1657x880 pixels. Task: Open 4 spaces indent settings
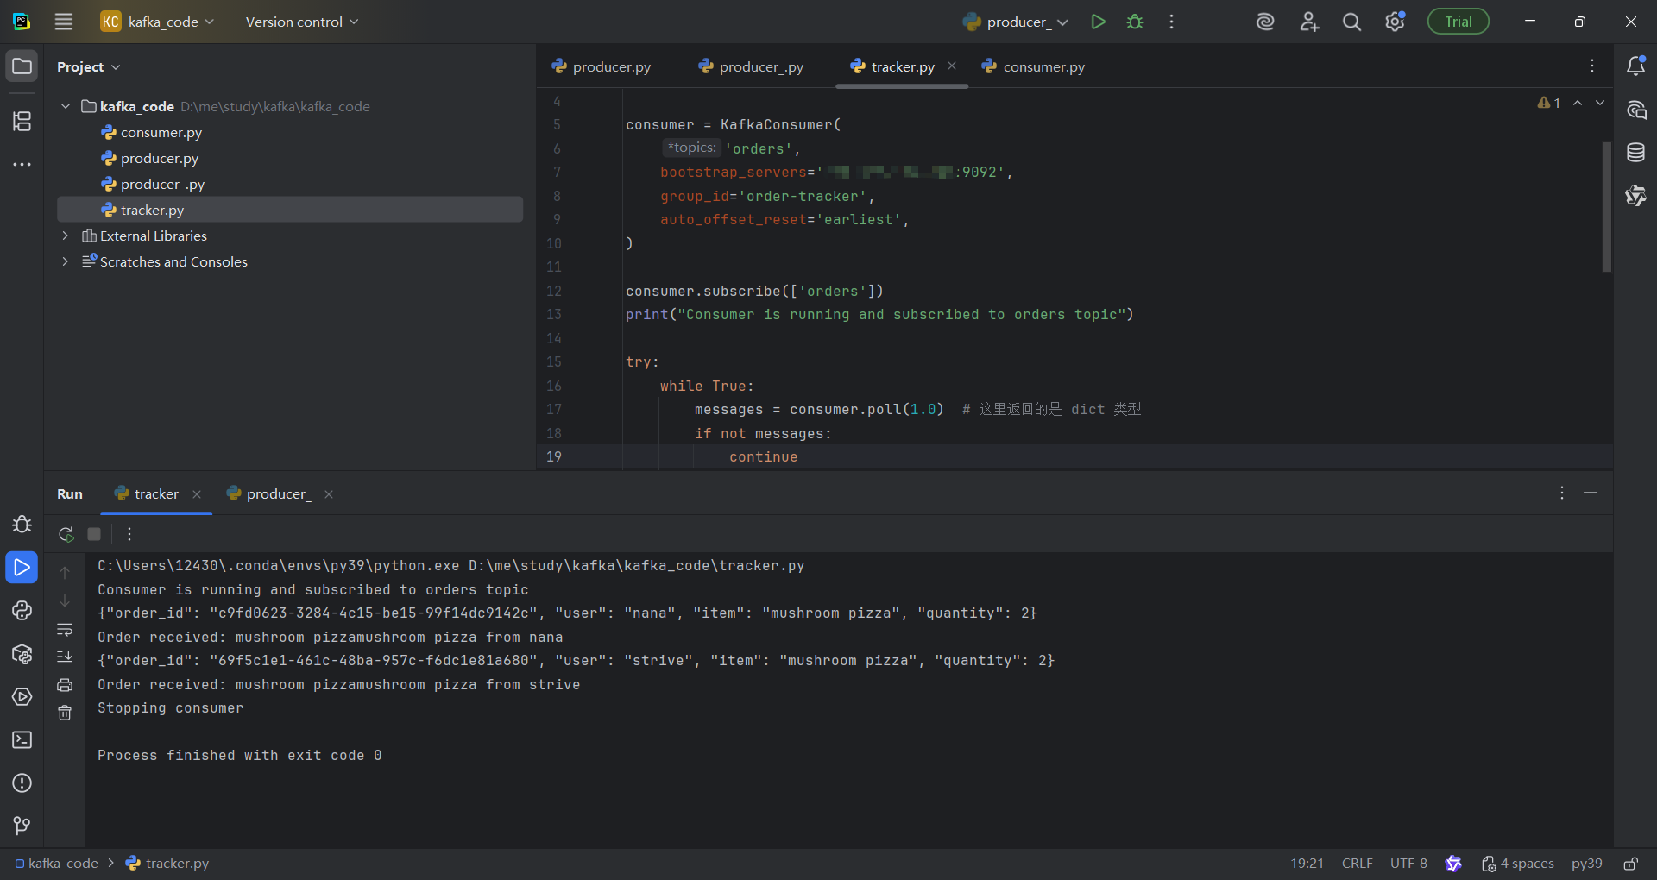(x=1518, y=864)
